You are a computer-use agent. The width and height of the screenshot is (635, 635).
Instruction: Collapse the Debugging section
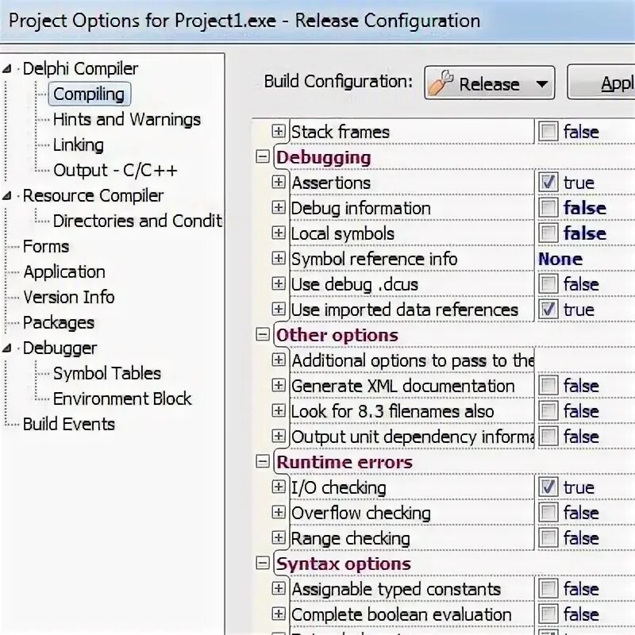(x=263, y=157)
